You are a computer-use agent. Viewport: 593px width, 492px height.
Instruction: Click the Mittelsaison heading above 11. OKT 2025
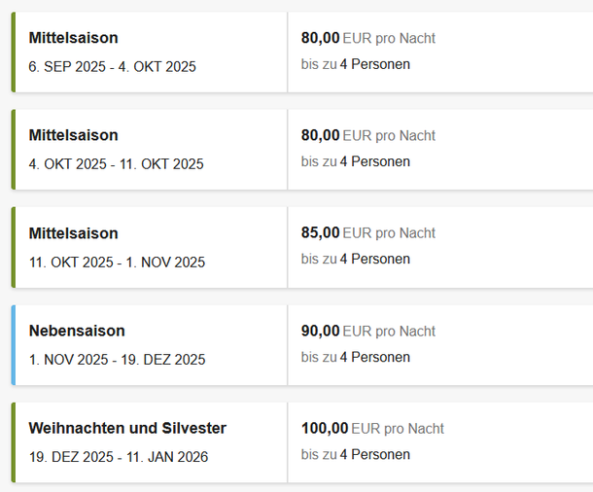[74, 233]
